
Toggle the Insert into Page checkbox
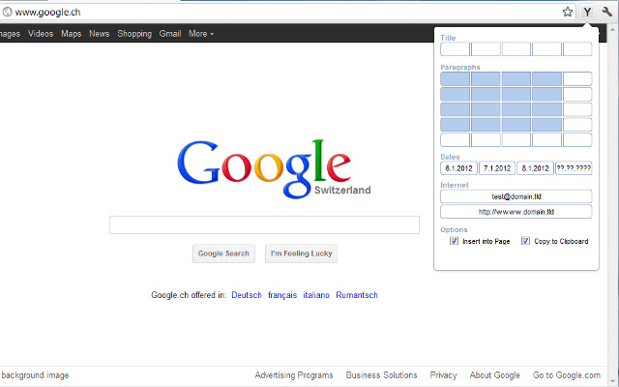tap(455, 241)
